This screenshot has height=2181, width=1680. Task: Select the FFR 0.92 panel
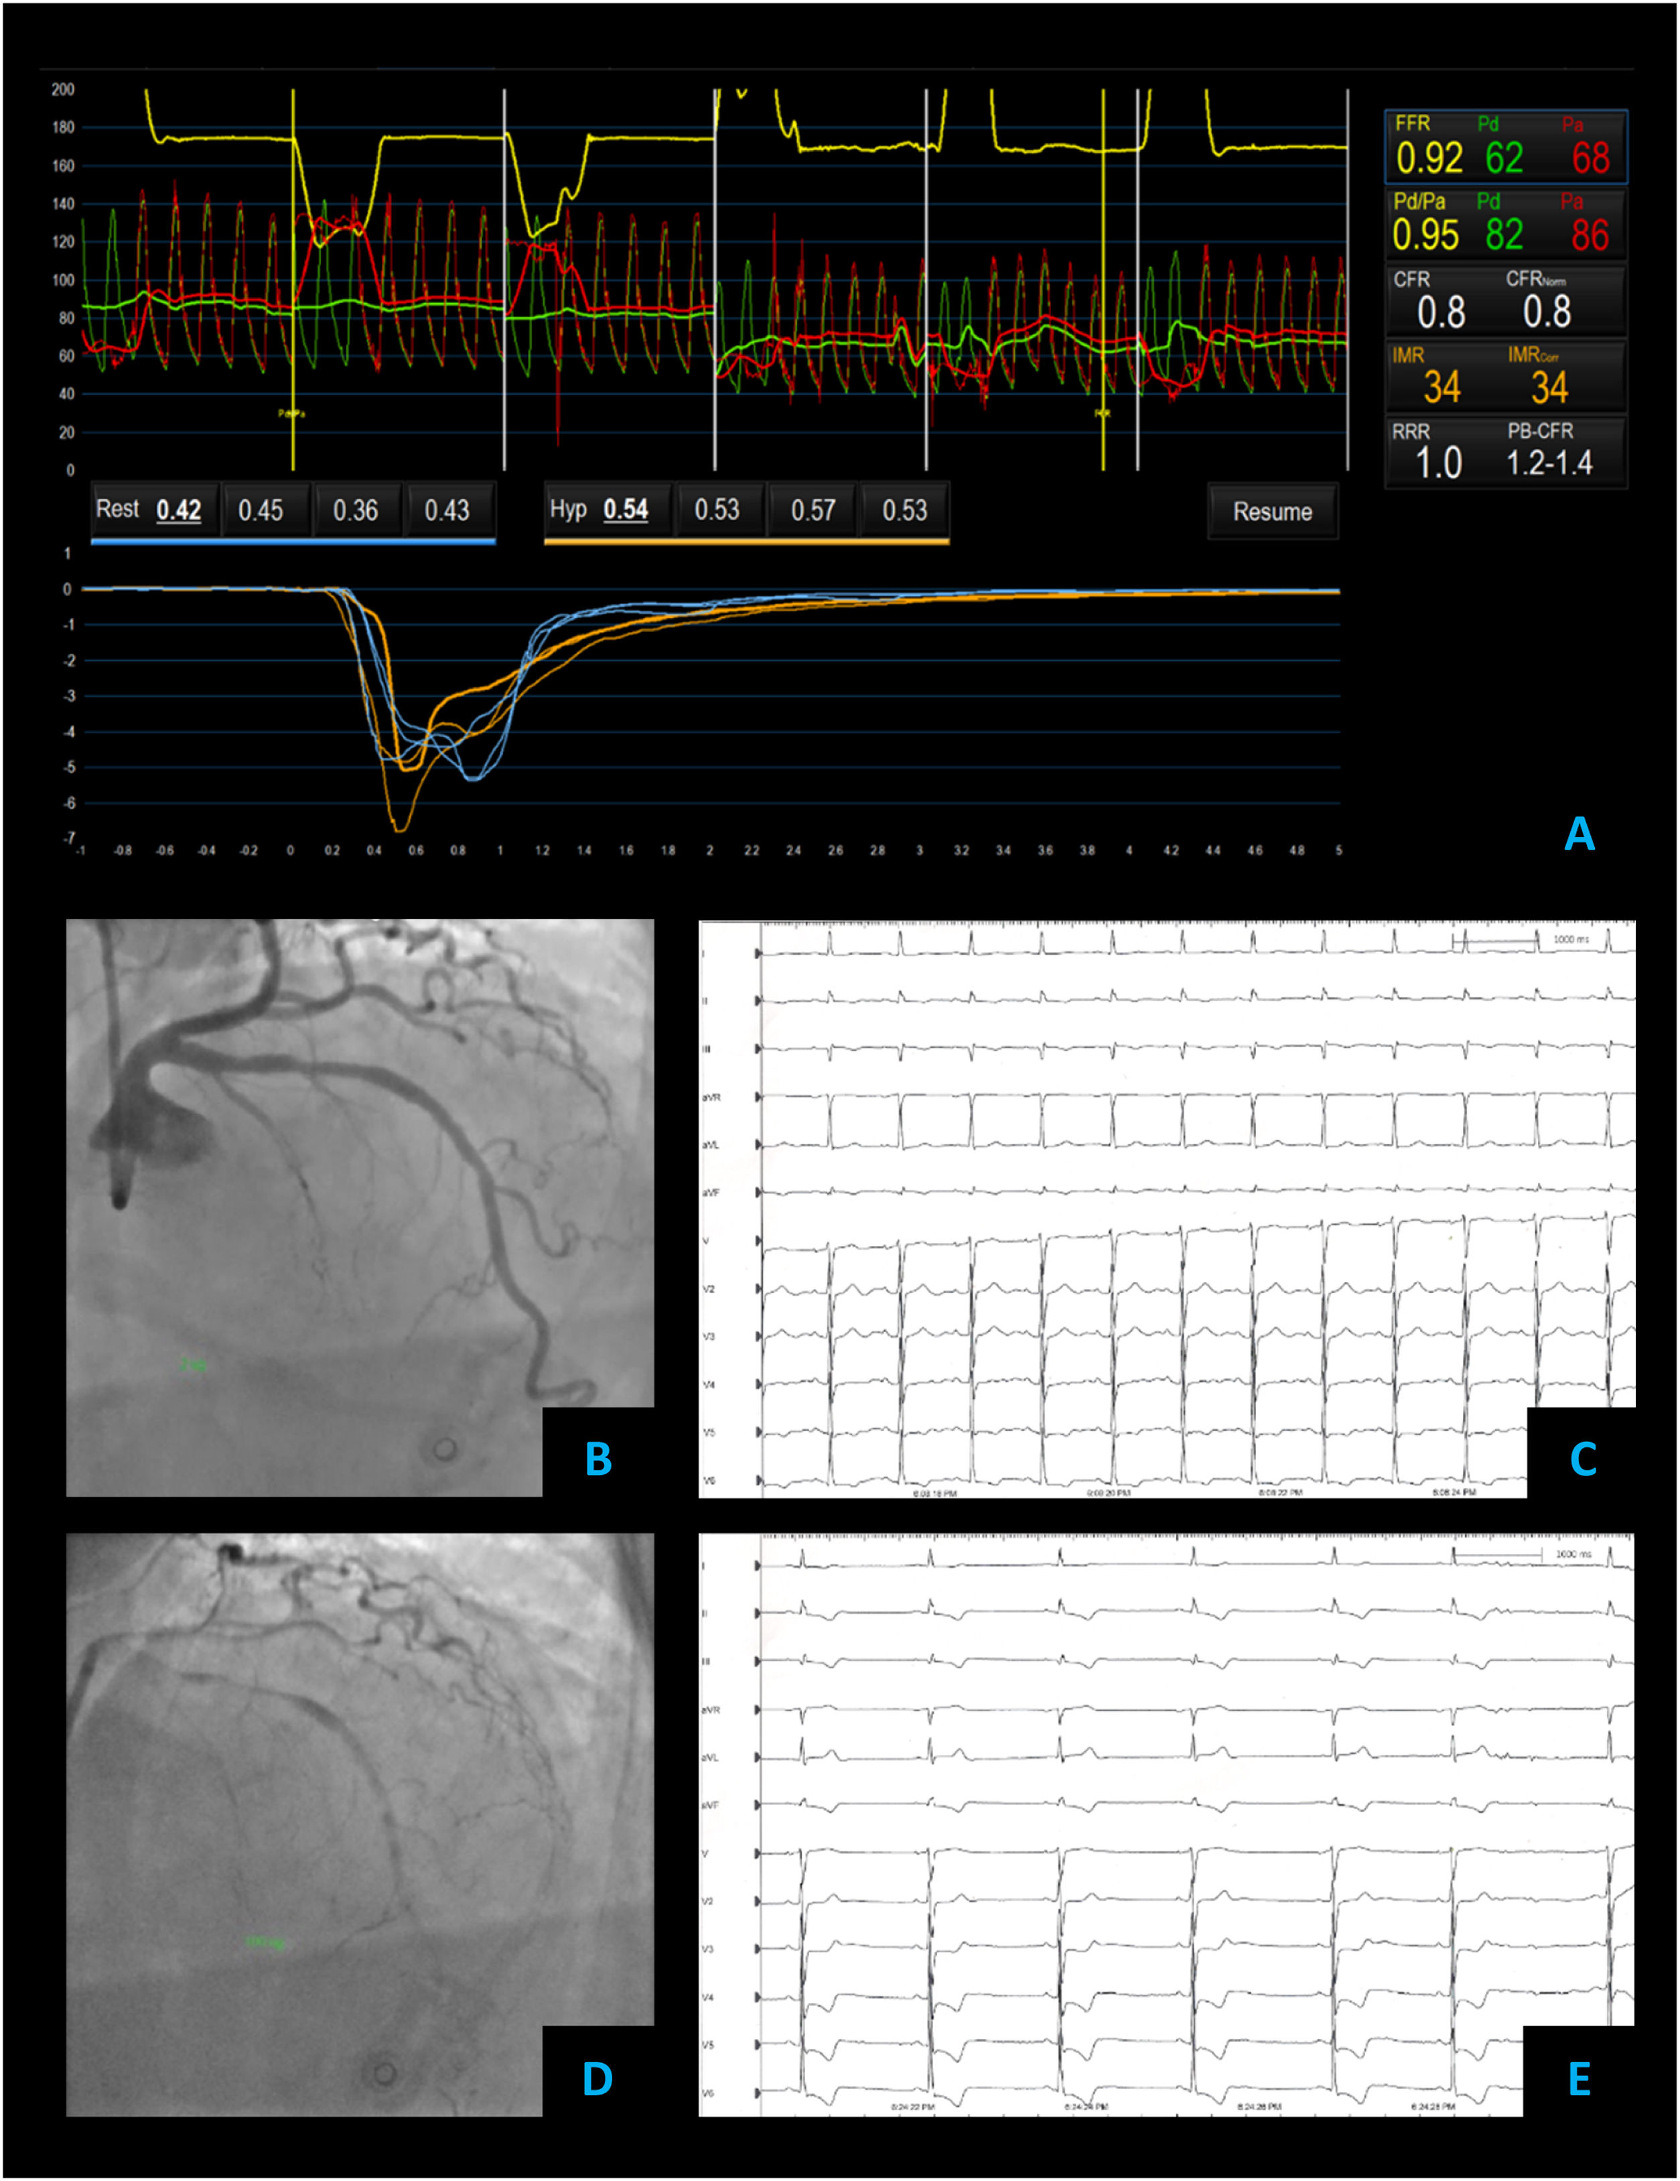[1505, 147]
